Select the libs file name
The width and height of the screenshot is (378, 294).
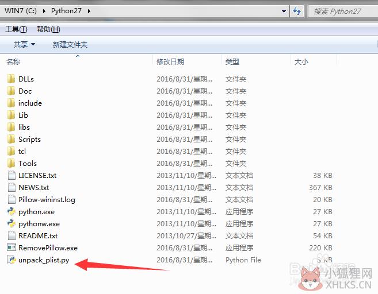pyautogui.click(x=24, y=127)
